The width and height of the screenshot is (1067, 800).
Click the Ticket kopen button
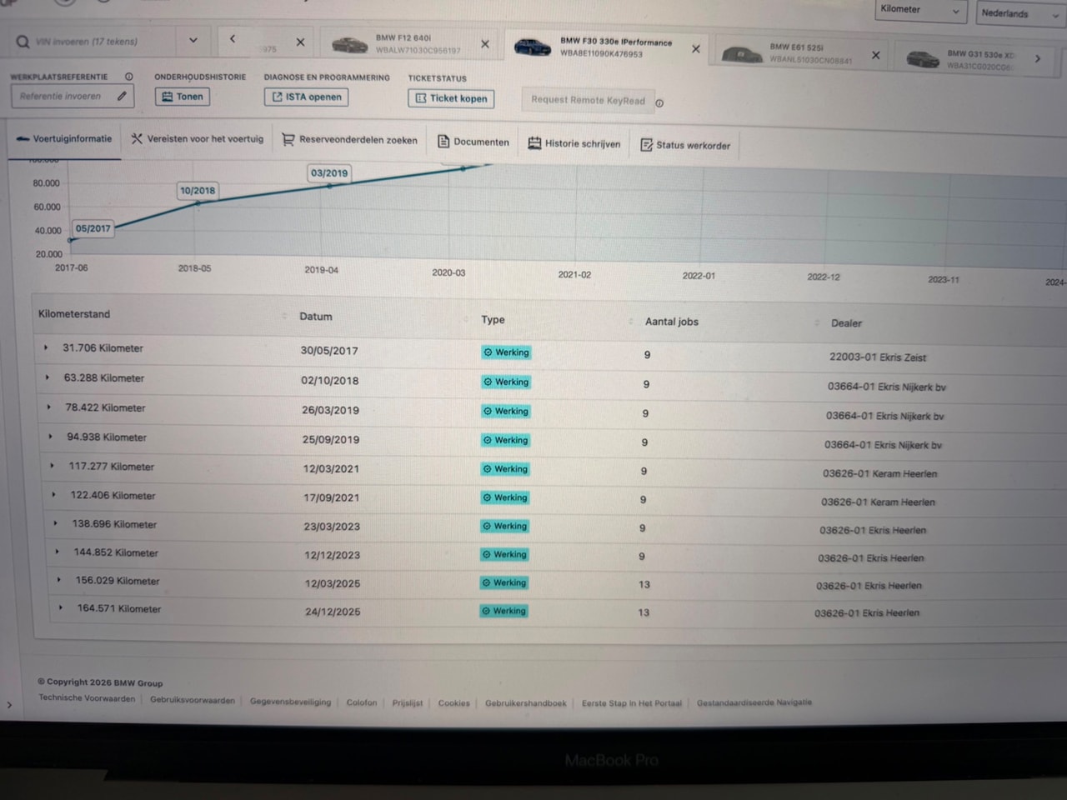coord(451,98)
